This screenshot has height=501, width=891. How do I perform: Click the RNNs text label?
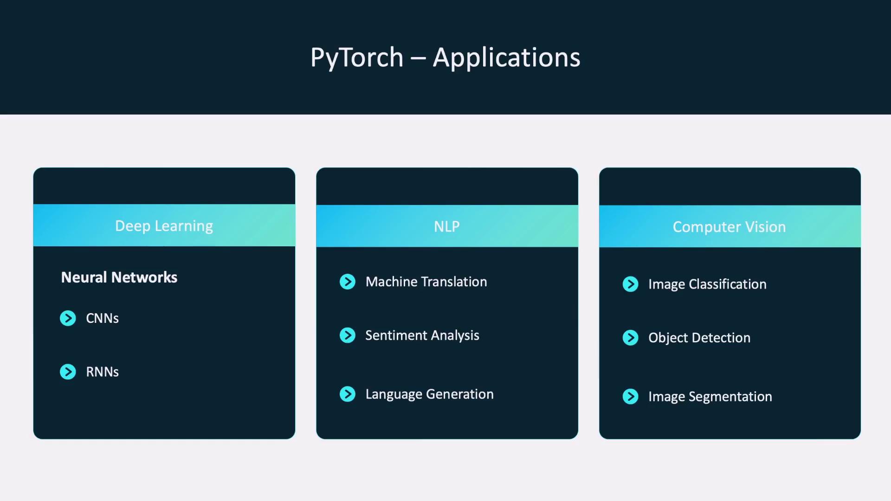(102, 372)
